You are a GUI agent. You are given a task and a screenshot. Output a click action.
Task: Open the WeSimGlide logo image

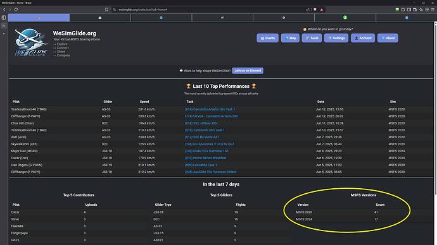[x=30, y=42]
